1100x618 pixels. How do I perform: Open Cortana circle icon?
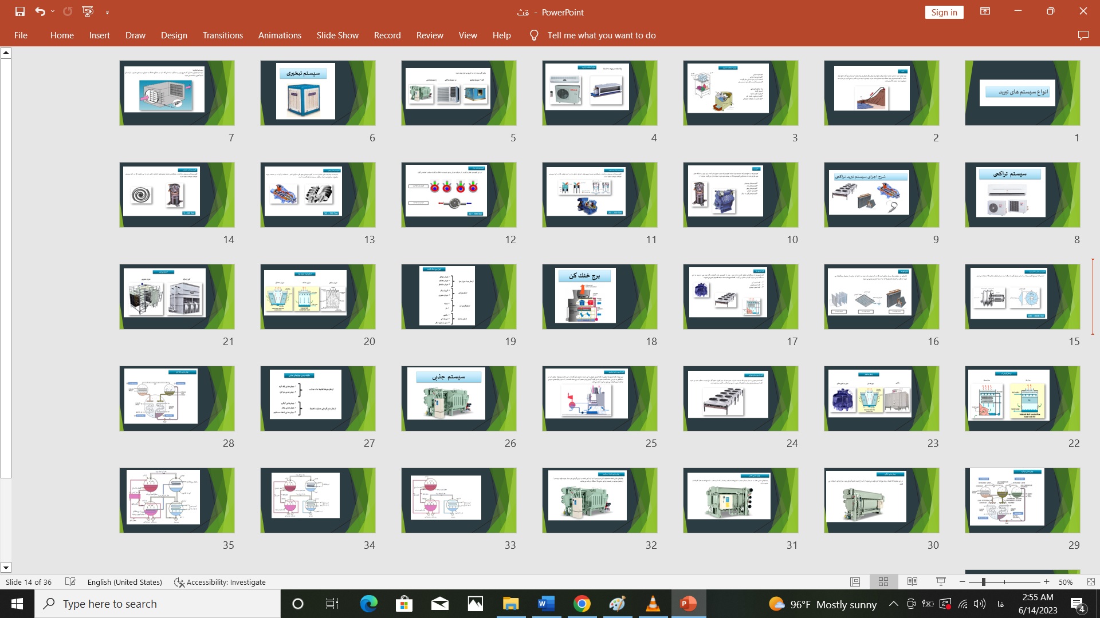pyautogui.click(x=297, y=604)
